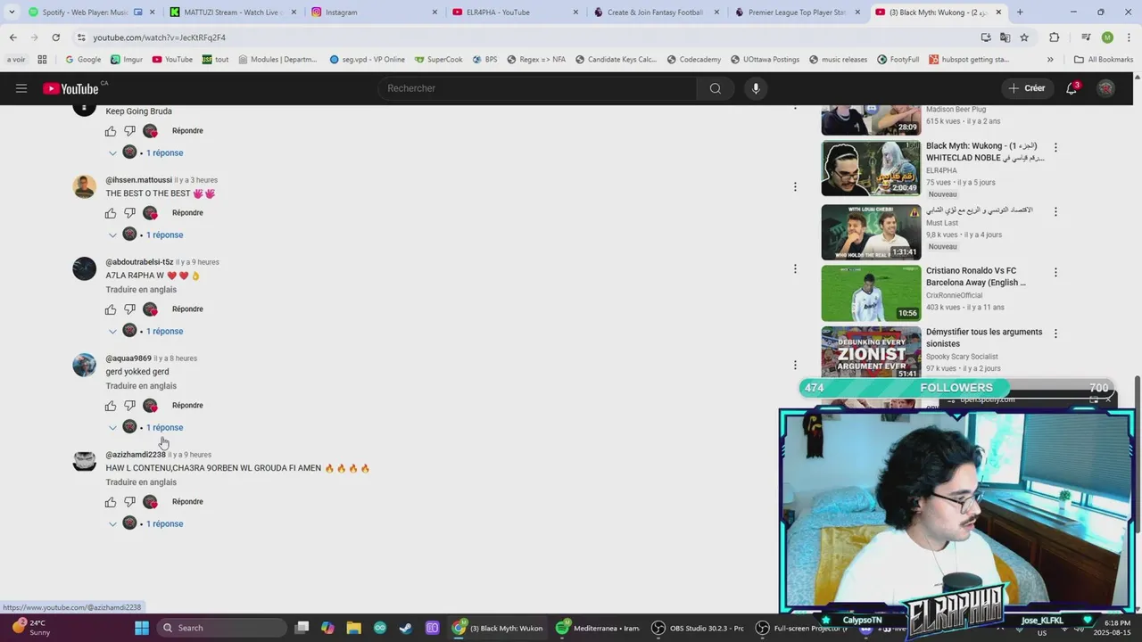Click 'Traduire en anglais' under @aquaa9869 comment
This screenshot has width=1142, height=642.
141,386
